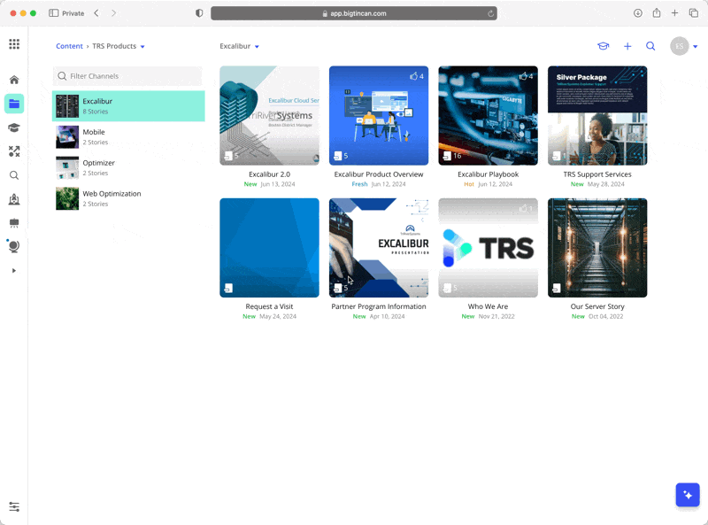The width and height of the screenshot is (708, 525).
Task: Click the globe icon in sidebar
Action: pos(14,246)
